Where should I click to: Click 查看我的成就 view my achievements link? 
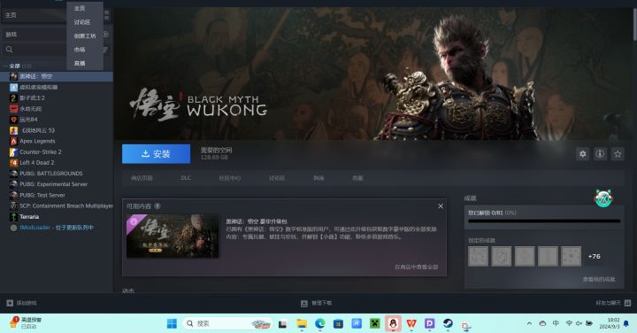599,279
